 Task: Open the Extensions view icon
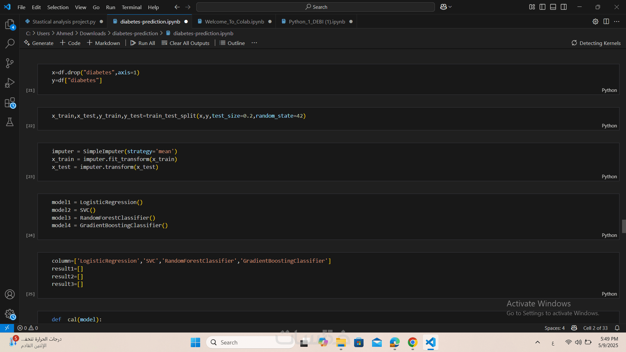[10, 103]
